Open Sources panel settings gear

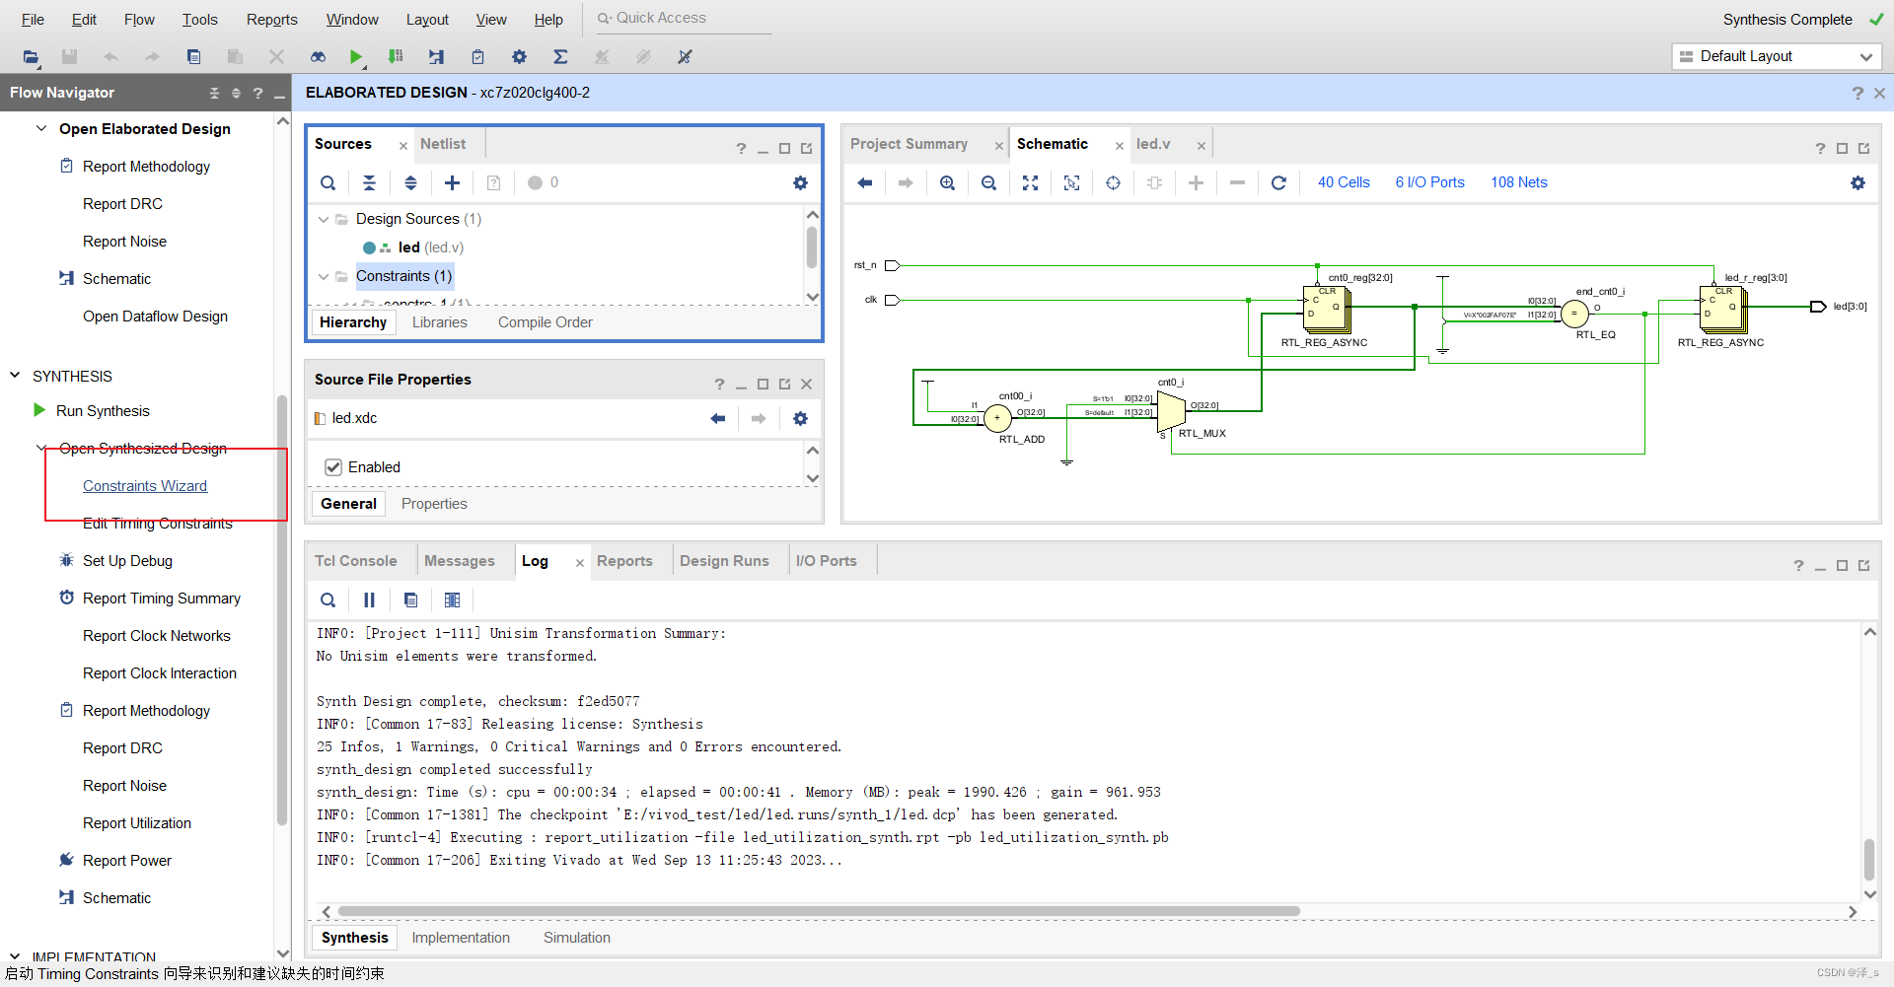[800, 182]
